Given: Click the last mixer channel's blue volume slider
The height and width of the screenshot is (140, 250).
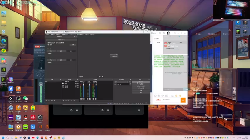Looking at the screenshot, I should (x=96, y=91).
